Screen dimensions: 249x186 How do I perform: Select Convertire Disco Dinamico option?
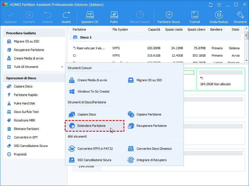pos(154,149)
